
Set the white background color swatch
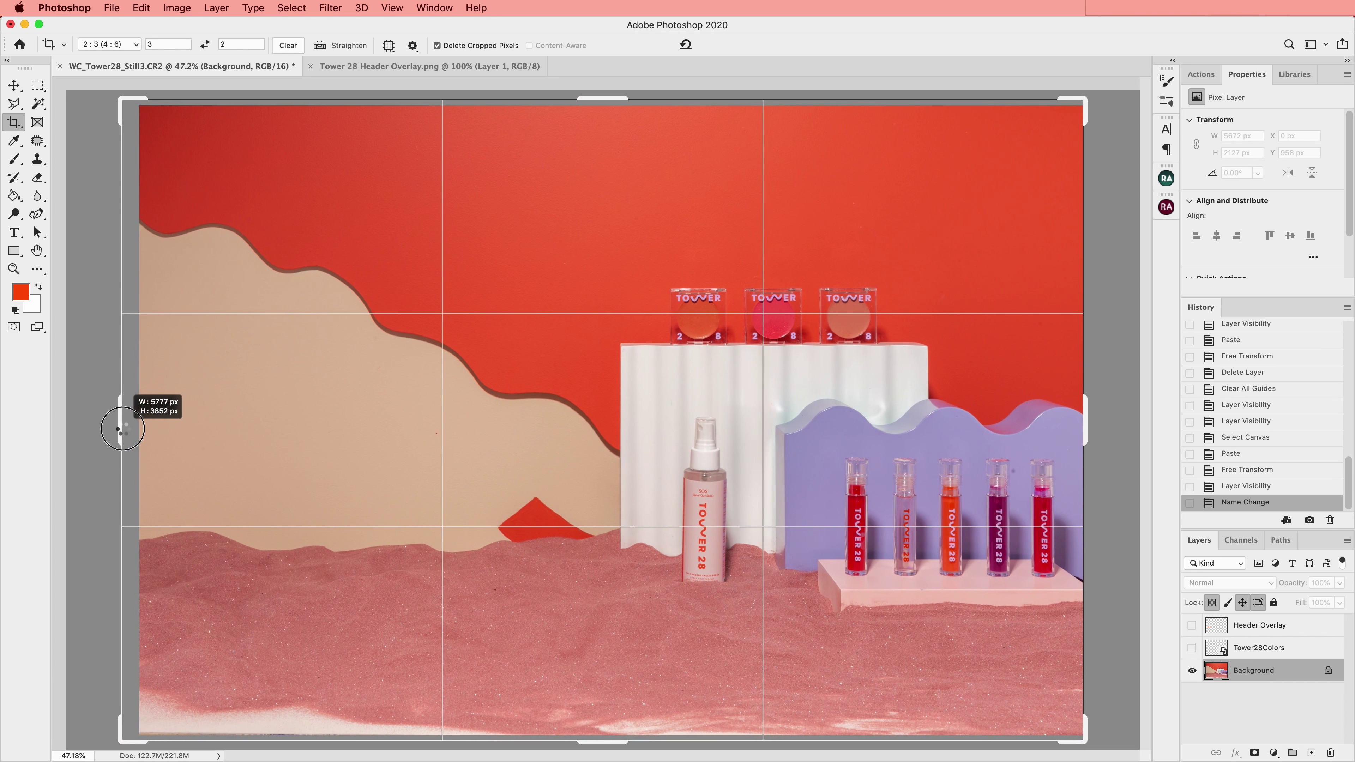pos(35,307)
